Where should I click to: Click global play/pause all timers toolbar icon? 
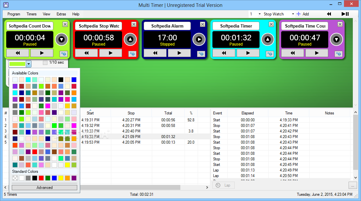click(345, 14)
